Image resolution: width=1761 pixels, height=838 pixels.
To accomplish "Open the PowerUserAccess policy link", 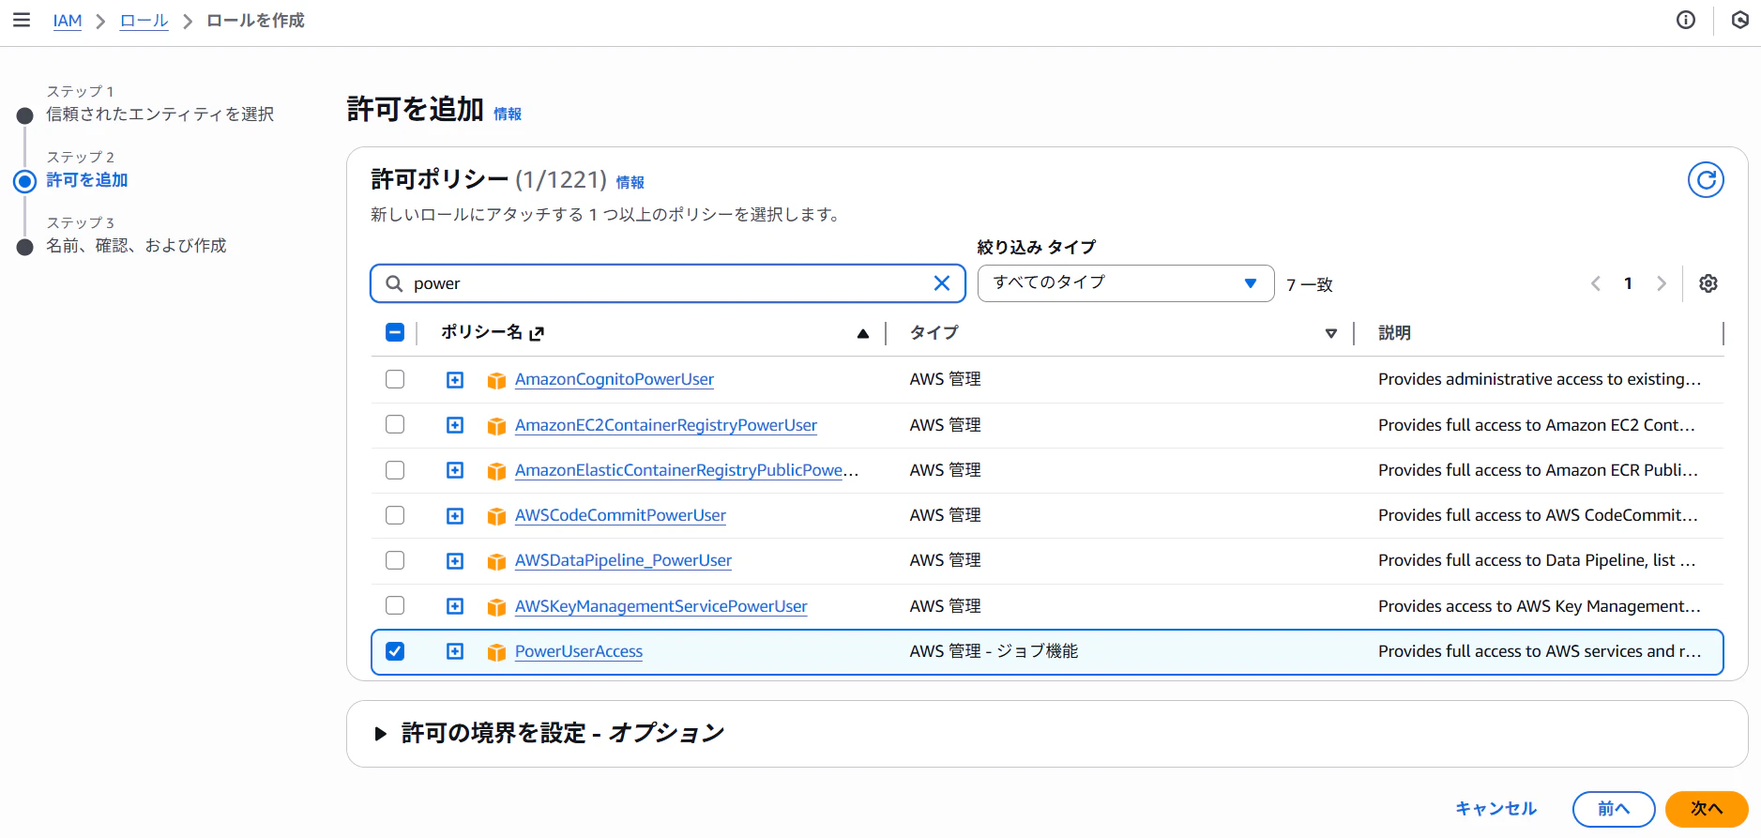I will pyautogui.click(x=579, y=651).
